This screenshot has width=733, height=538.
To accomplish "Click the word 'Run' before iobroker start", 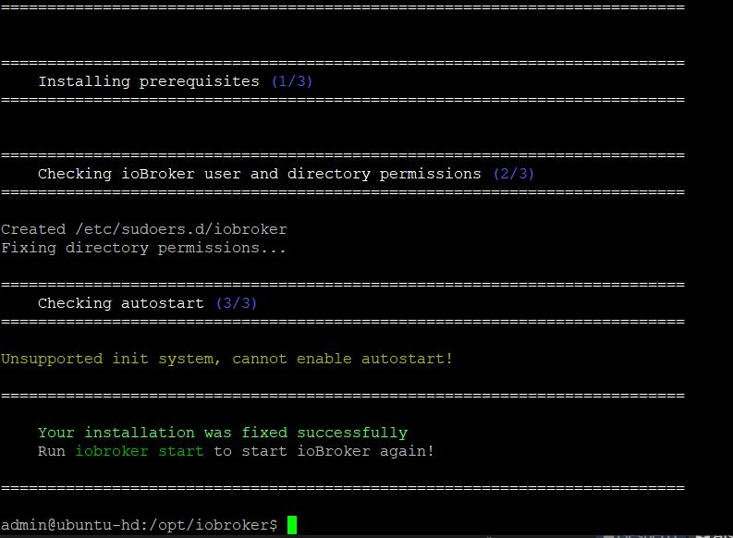I will pos(52,451).
